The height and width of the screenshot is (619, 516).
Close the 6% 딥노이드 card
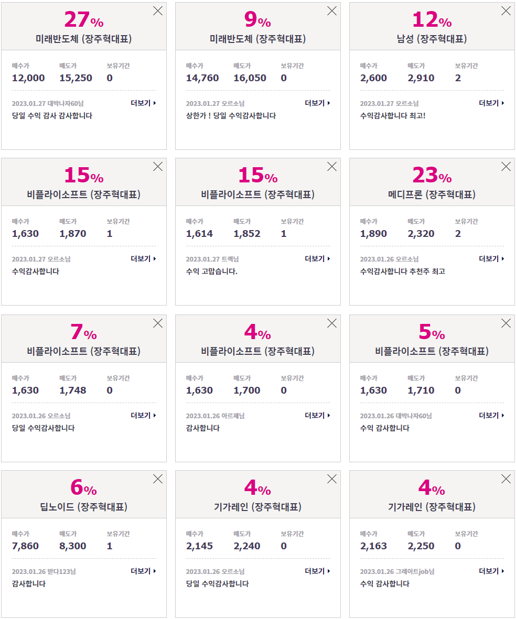[x=158, y=479]
